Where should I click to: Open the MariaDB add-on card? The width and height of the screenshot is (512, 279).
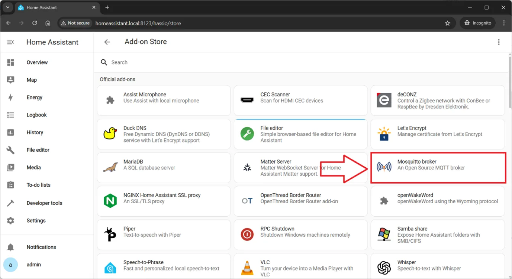[x=164, y=167]
